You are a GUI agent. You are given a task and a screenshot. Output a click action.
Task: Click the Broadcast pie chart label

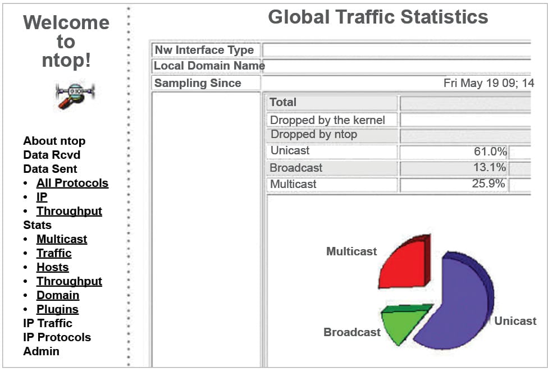[352, 332]
